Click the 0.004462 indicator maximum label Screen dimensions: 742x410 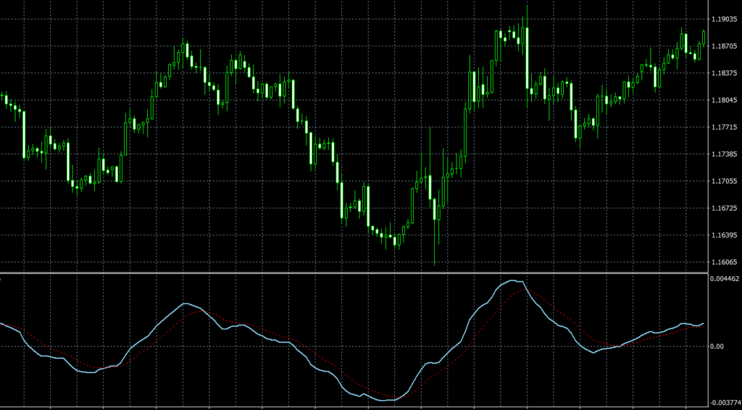click(725, 279)
